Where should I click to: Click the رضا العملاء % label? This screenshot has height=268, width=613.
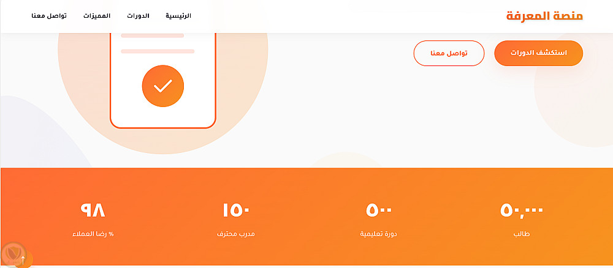[x=93, y=234]
